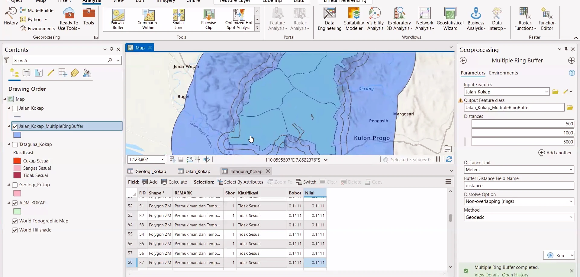Open the Function Editor
Viewport: 580px width, 277px height.
[x=547, y=19]
